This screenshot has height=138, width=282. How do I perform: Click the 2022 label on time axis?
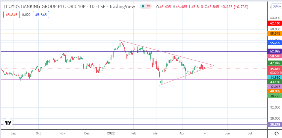(x=111, y=133)
